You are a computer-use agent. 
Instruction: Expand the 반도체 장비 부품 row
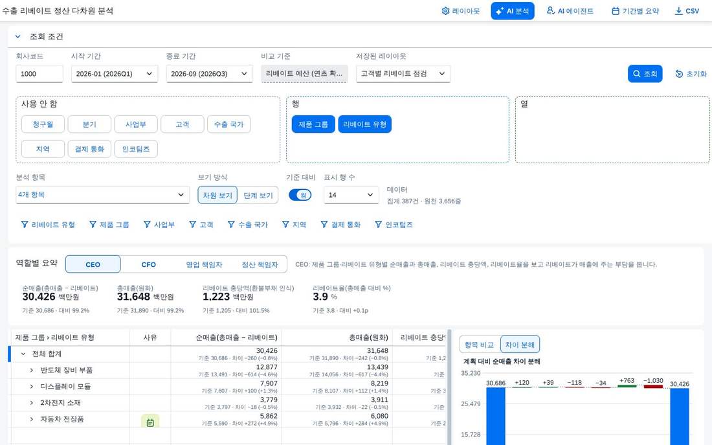pyautogui.click(x=31, y=370)
